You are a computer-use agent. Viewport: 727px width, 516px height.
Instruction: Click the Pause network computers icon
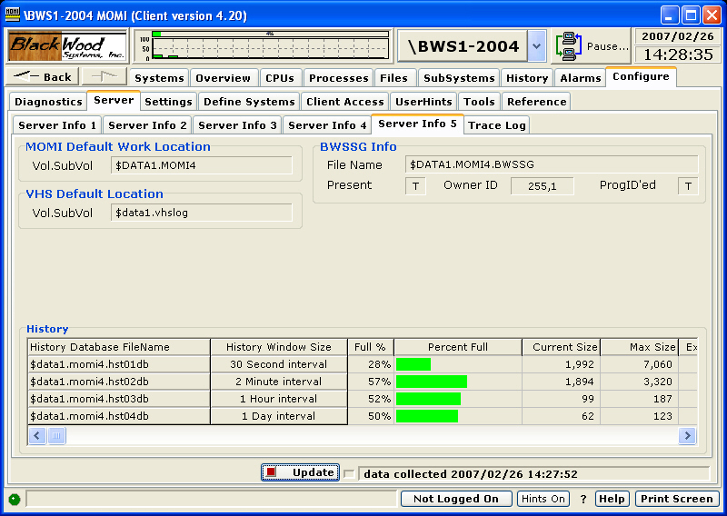[x=569, y=46]
